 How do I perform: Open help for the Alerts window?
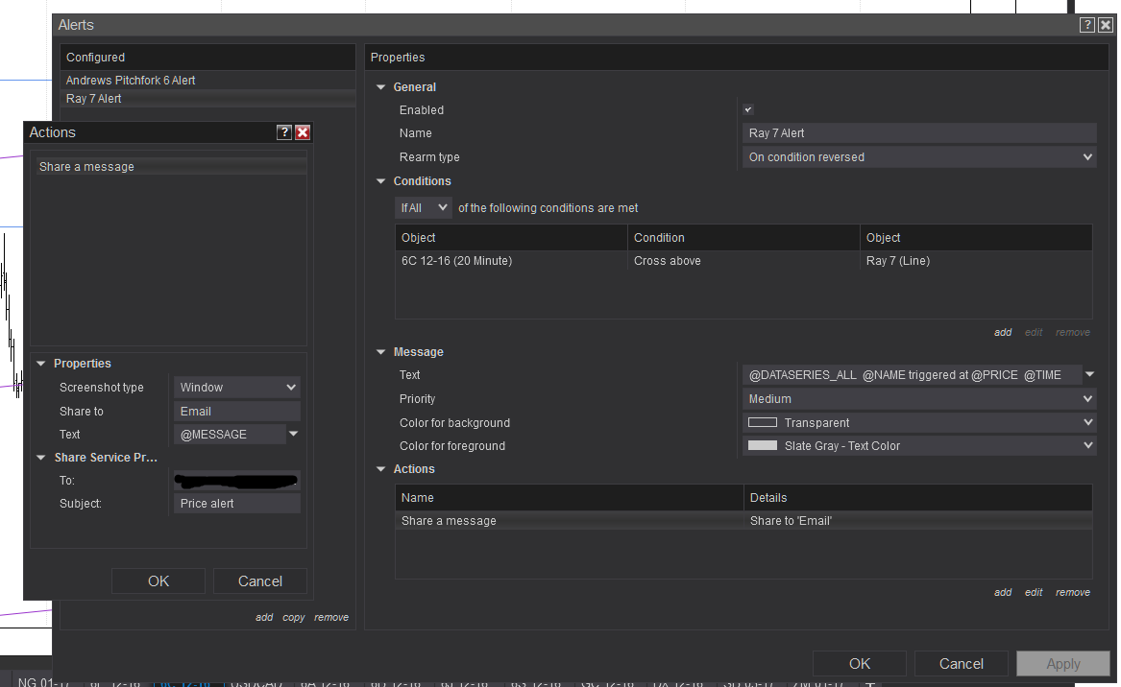pyautogui.click(x=1086, y=25)
